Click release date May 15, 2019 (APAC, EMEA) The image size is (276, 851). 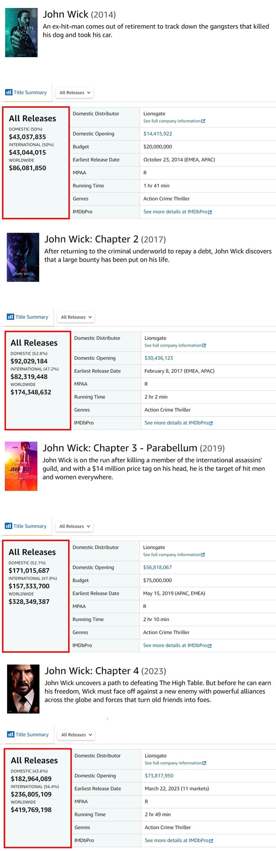[173, 593]
